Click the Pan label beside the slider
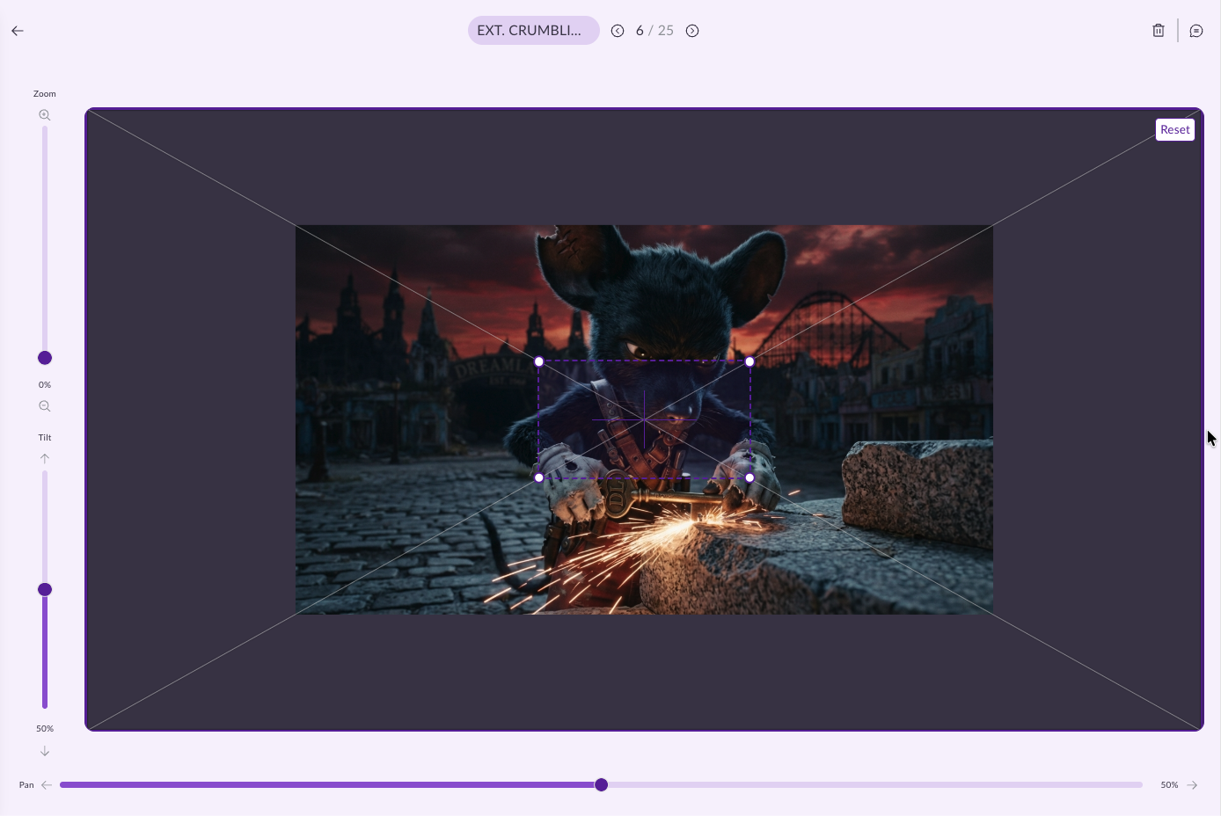Screen dimensions: 1221x816 click(x=26, y=785)
